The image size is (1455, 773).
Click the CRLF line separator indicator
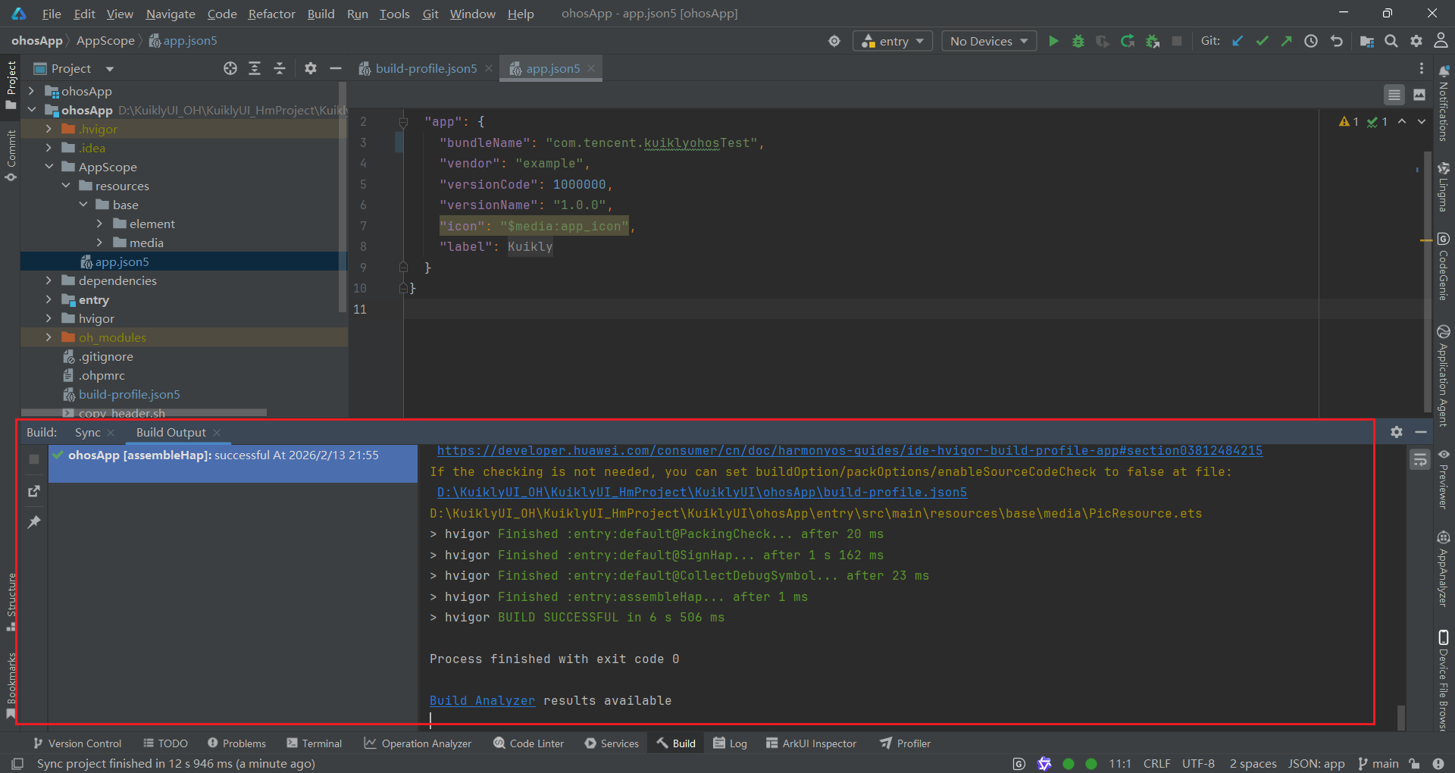[1156, 763]
